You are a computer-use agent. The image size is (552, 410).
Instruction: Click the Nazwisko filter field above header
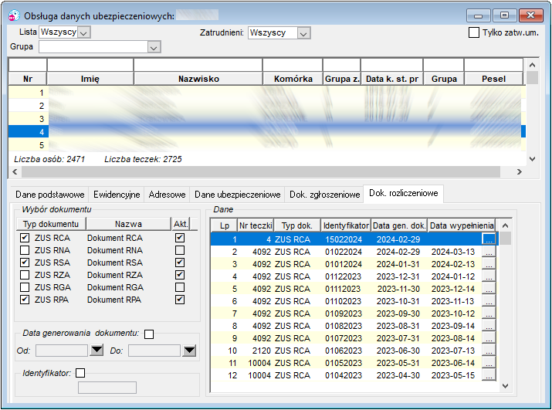198,65
